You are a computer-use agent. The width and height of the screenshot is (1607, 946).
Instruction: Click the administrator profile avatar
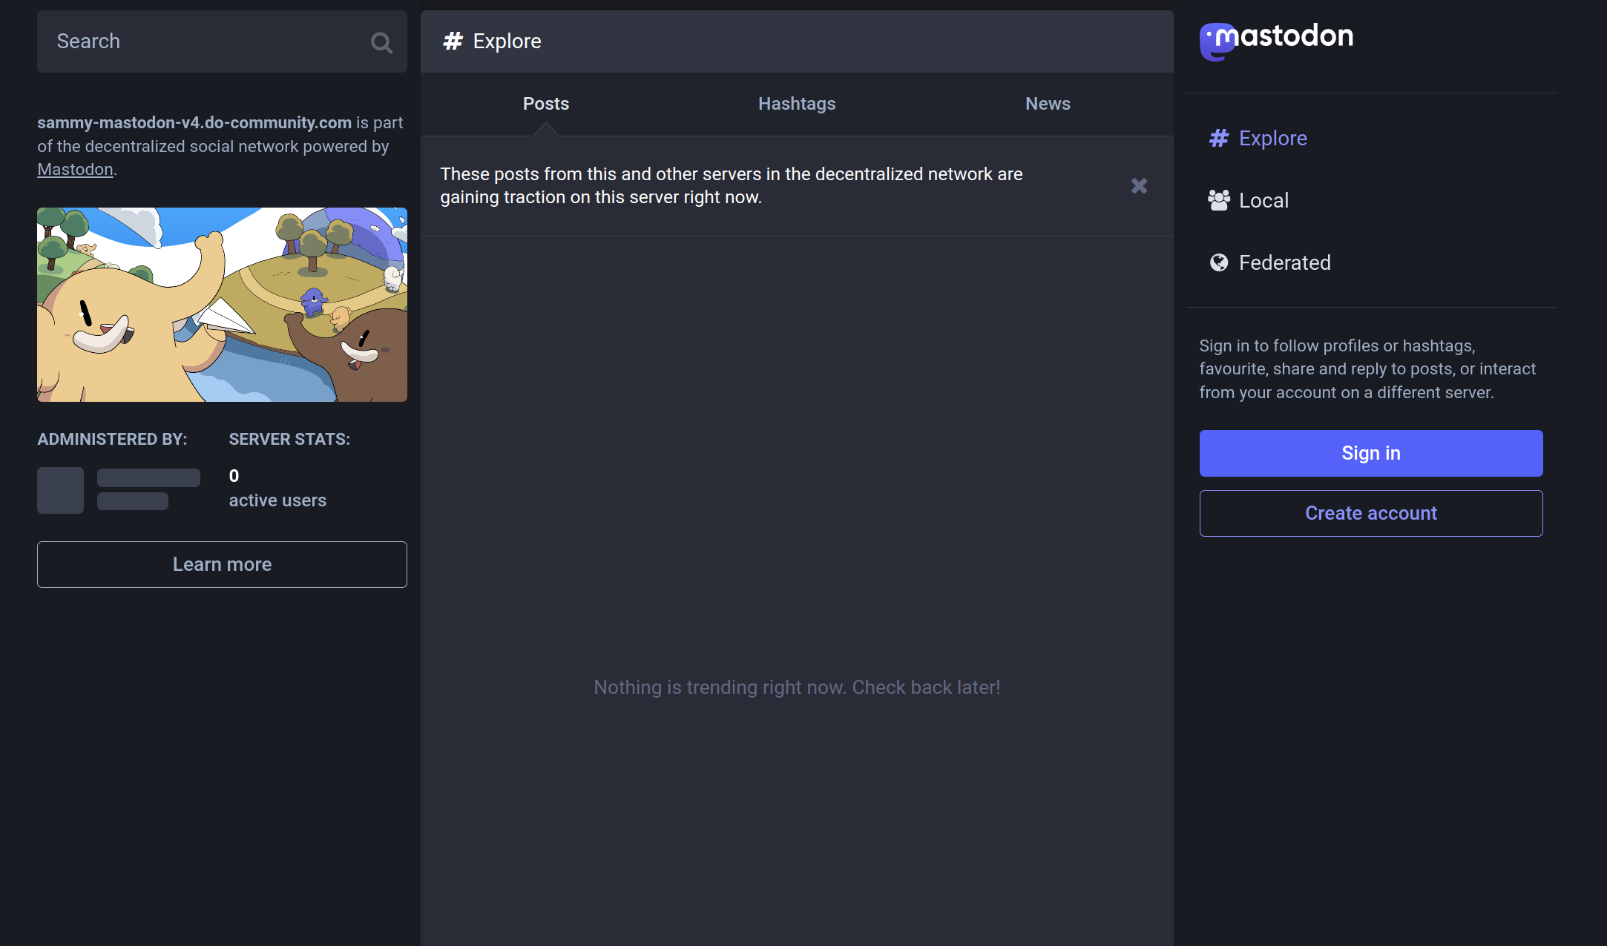(60, 490)
